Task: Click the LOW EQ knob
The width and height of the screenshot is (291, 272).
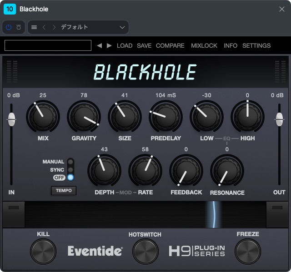Action: point(206,117)
